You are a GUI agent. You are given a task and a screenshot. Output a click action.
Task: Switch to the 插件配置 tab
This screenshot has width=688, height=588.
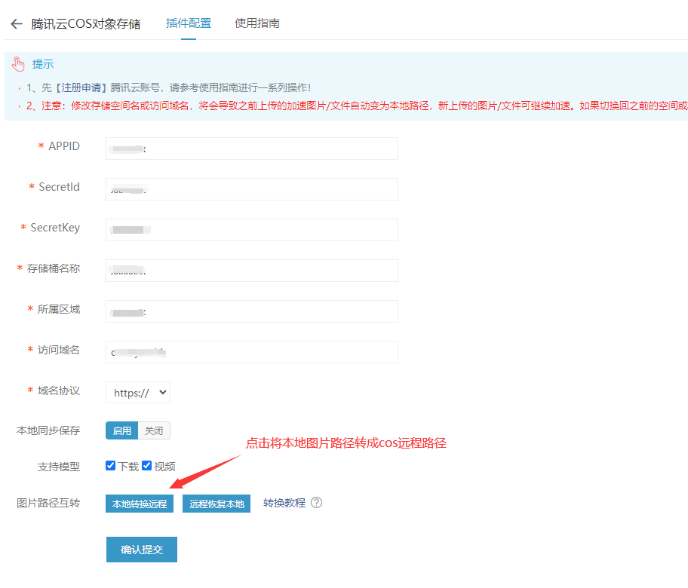pyautogui.click(x=189, y=23)
